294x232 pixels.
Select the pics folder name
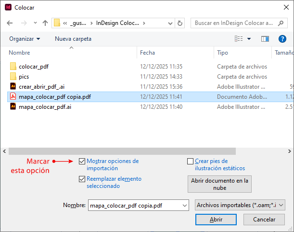click(x=24, y=77)
